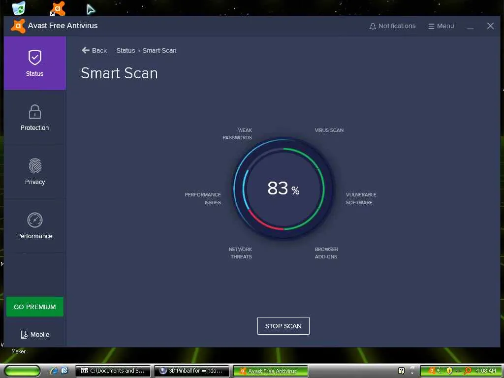This screenshot has height=378, width=504.
Task: Click the Avast Free Antivirus title text
Action: [x=63, y=26]
